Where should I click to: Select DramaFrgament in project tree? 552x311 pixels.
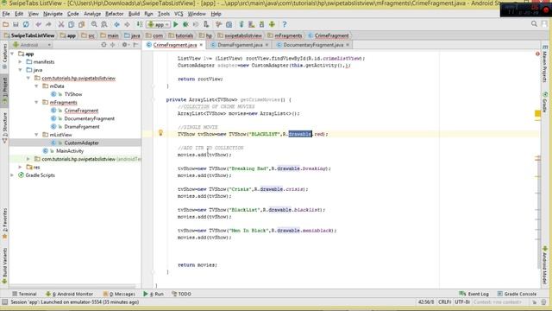click(x=82, y=127)
